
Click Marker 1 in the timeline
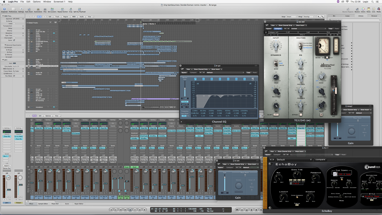click(x=145, y=24)
